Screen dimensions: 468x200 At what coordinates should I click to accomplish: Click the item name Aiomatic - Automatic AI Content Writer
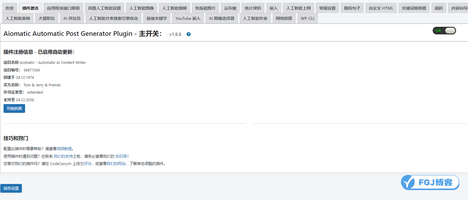click(x=53, y=63)
